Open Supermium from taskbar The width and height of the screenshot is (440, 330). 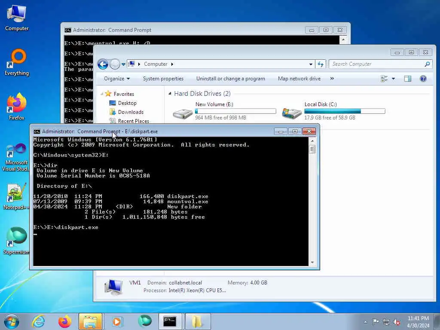click(x=145, y=321)
